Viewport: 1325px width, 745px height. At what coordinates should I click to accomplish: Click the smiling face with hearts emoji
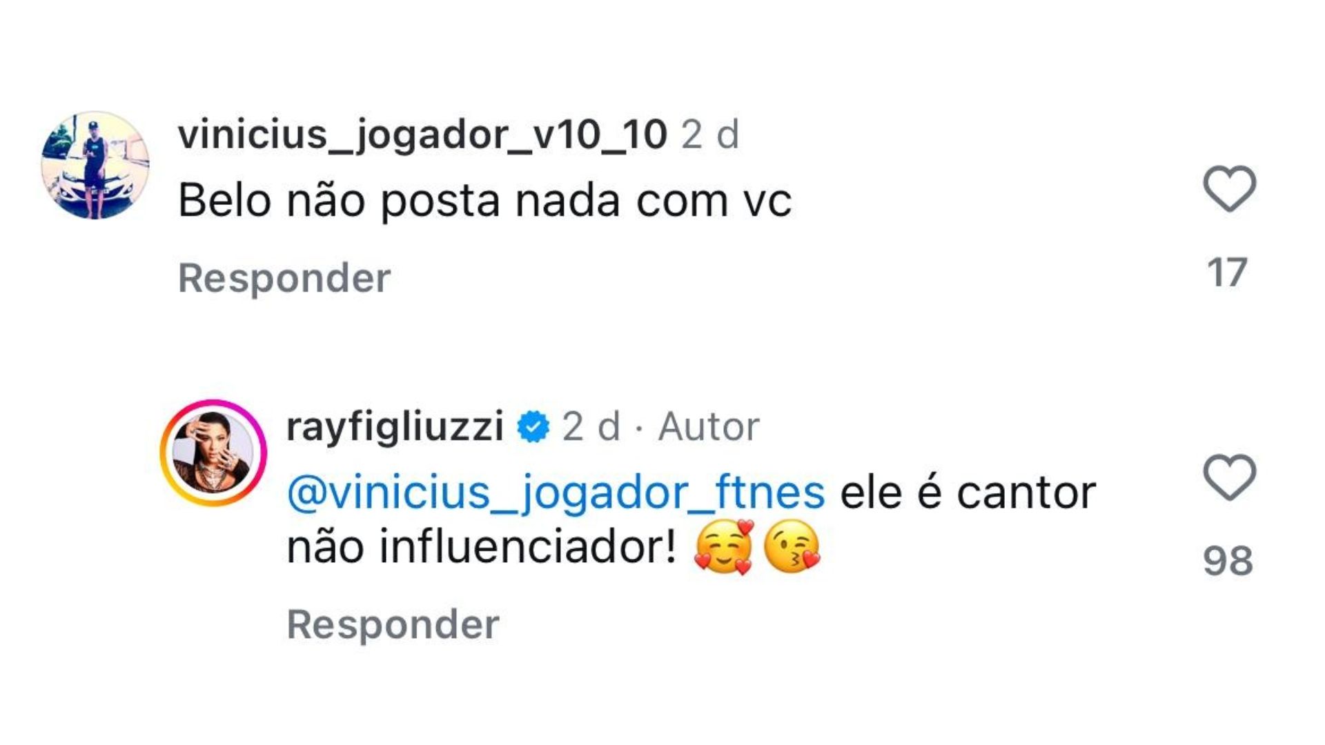pyautogui.click(x=723, y=548)
